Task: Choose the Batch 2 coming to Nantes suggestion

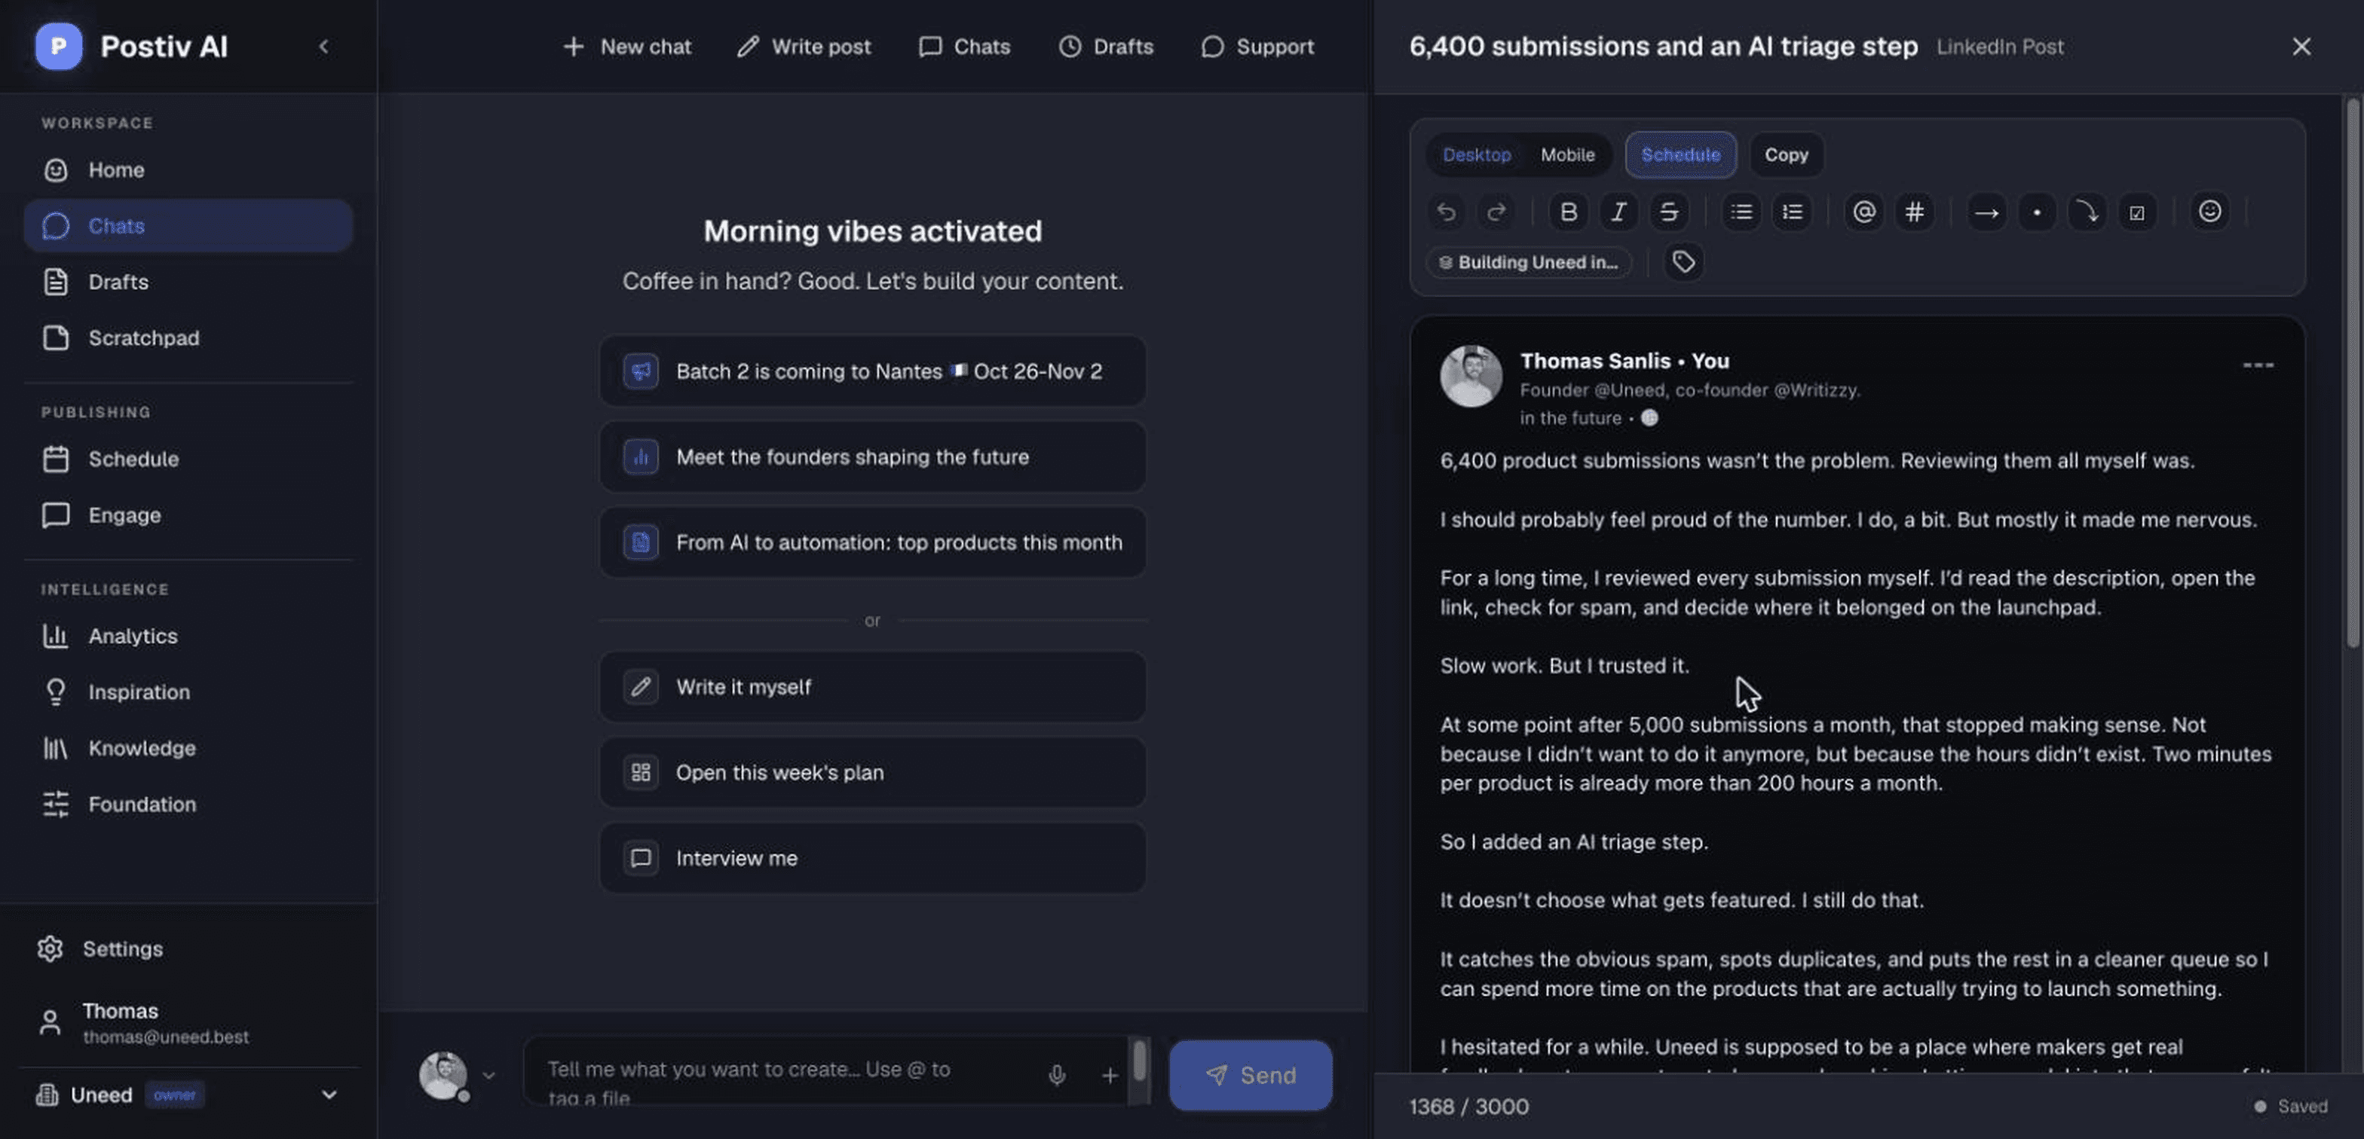Action: 872,371
